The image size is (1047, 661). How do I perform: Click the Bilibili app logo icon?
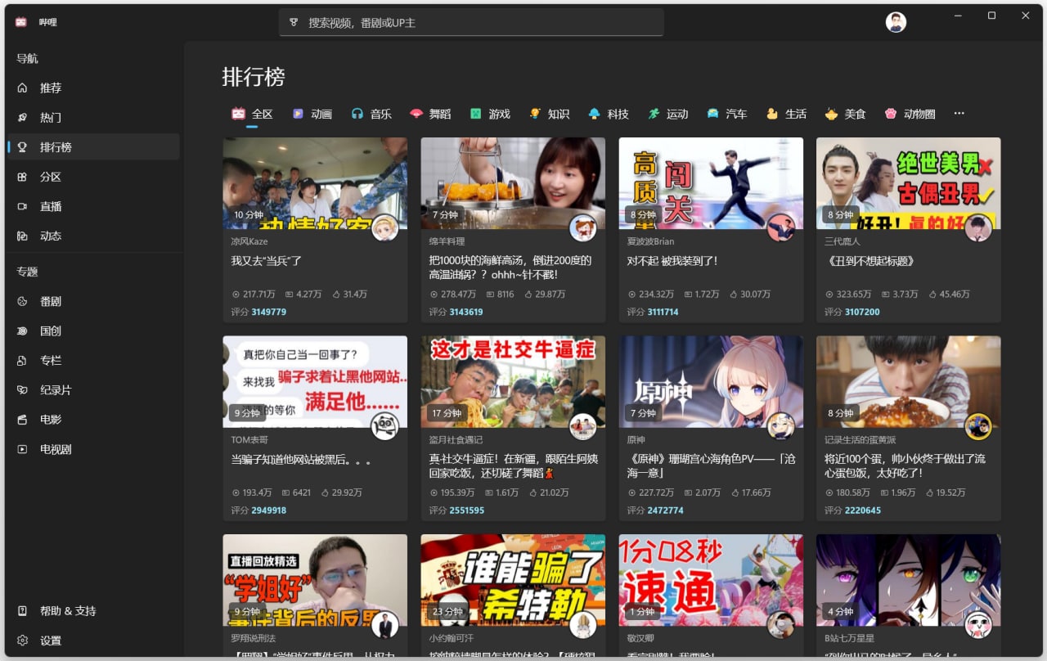click(x=21, y=22)
